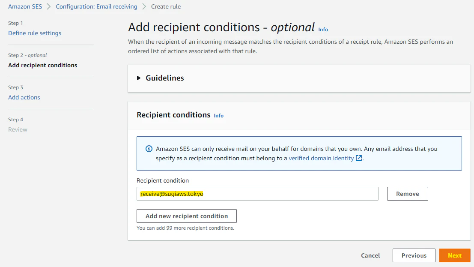The height and width of the screenshot is (267, 474).
Task: Click the Create rule breadcrumb text
Action: [166, 7]
